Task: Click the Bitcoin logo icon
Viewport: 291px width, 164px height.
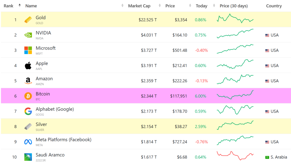Action: pos(28,96)
